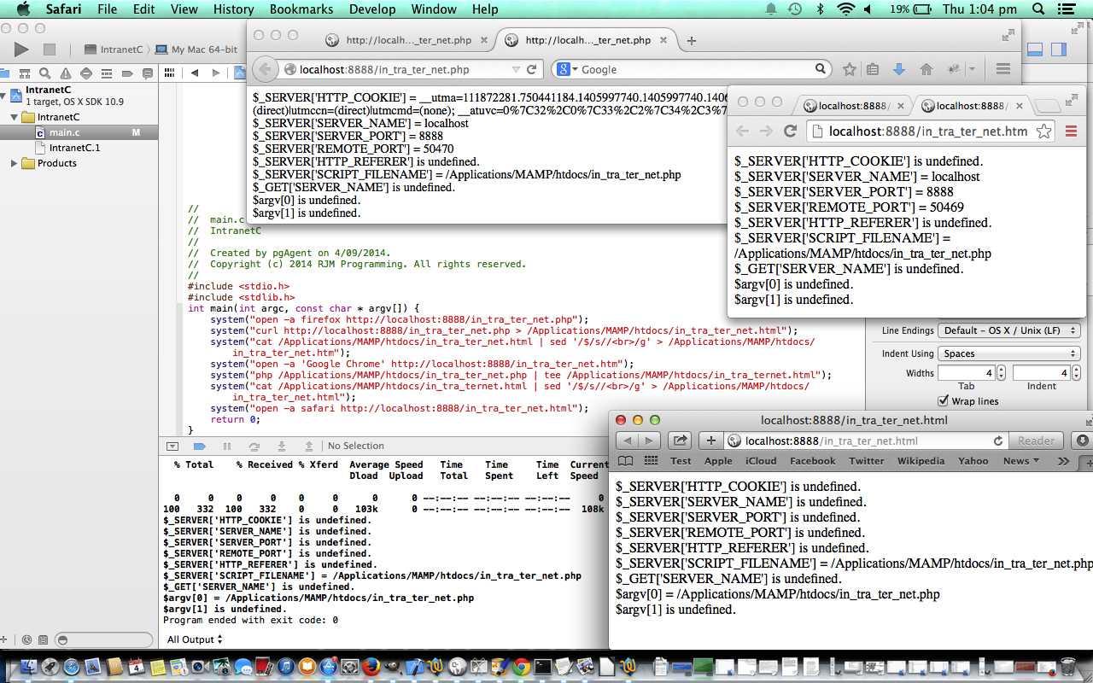Show related items grid in Xcode editor
Screen dimensions: 1093x683
coord(171,73)
